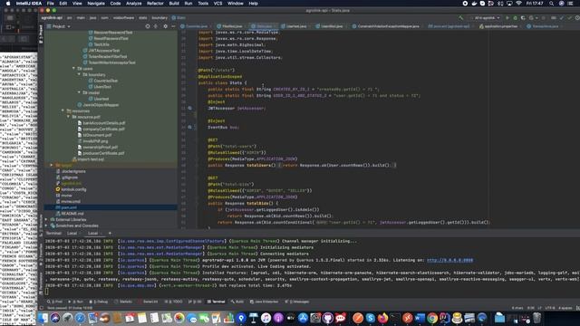The width and height of the screenshot is (580, 326).
Task: Click the 'boundary' breadcrumb in the navigation bar
Action: 159,18
